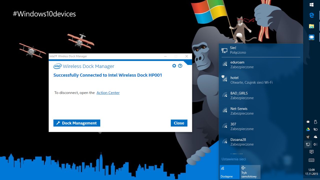Open File Explorer from the taskbar
This screenshot has height=180, width=320.
click(x=311, y=26)
